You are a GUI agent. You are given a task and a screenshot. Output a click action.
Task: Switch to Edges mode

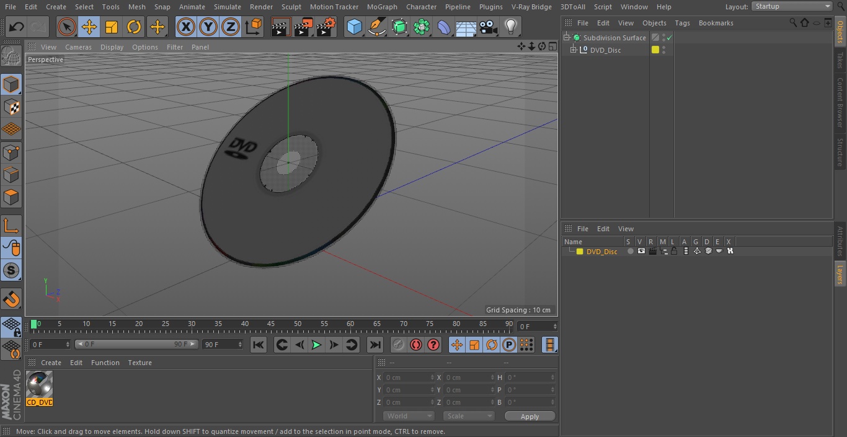pos(11,175)
